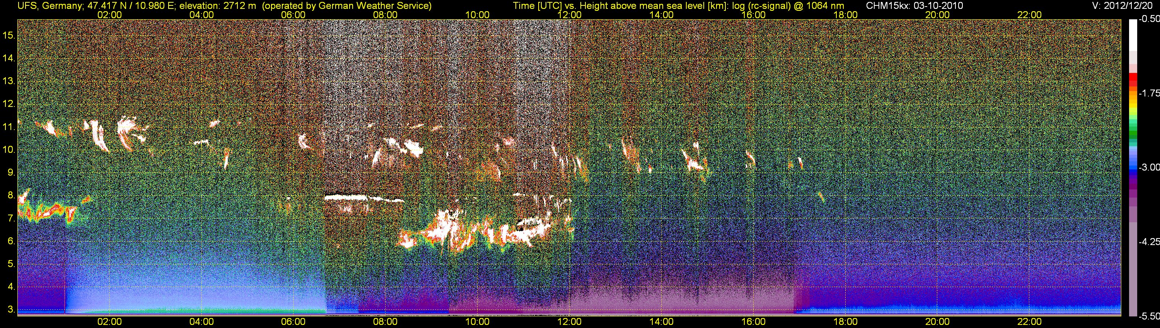Screen dimensions: 1160x328
Task: Click the 22:00 label on bottom time axis
Action: (x=1029, y=322)
